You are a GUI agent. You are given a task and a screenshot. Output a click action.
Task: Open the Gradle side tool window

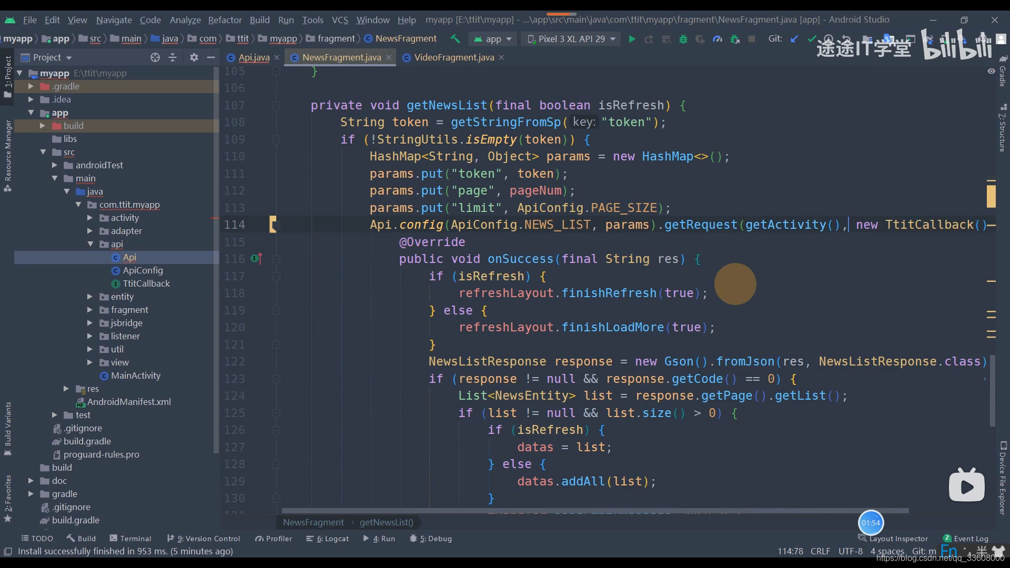(x=1003, y=71)
